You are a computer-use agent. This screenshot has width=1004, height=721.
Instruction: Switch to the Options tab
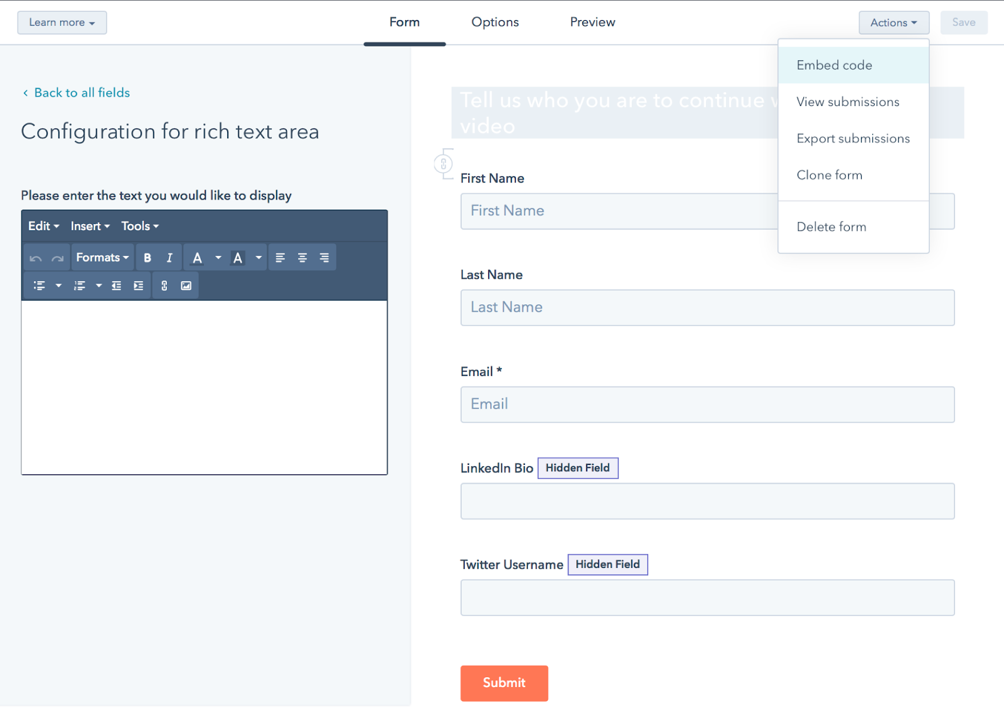click(494, 23)
